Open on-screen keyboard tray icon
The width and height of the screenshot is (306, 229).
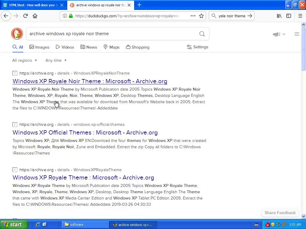[x=256, y=225]
